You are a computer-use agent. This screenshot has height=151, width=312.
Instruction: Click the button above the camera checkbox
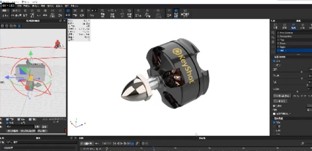[280, 101]
